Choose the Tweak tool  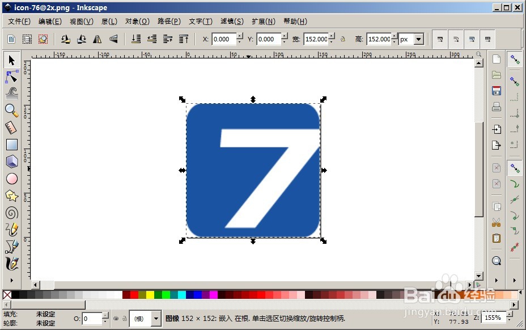(12, 94)
